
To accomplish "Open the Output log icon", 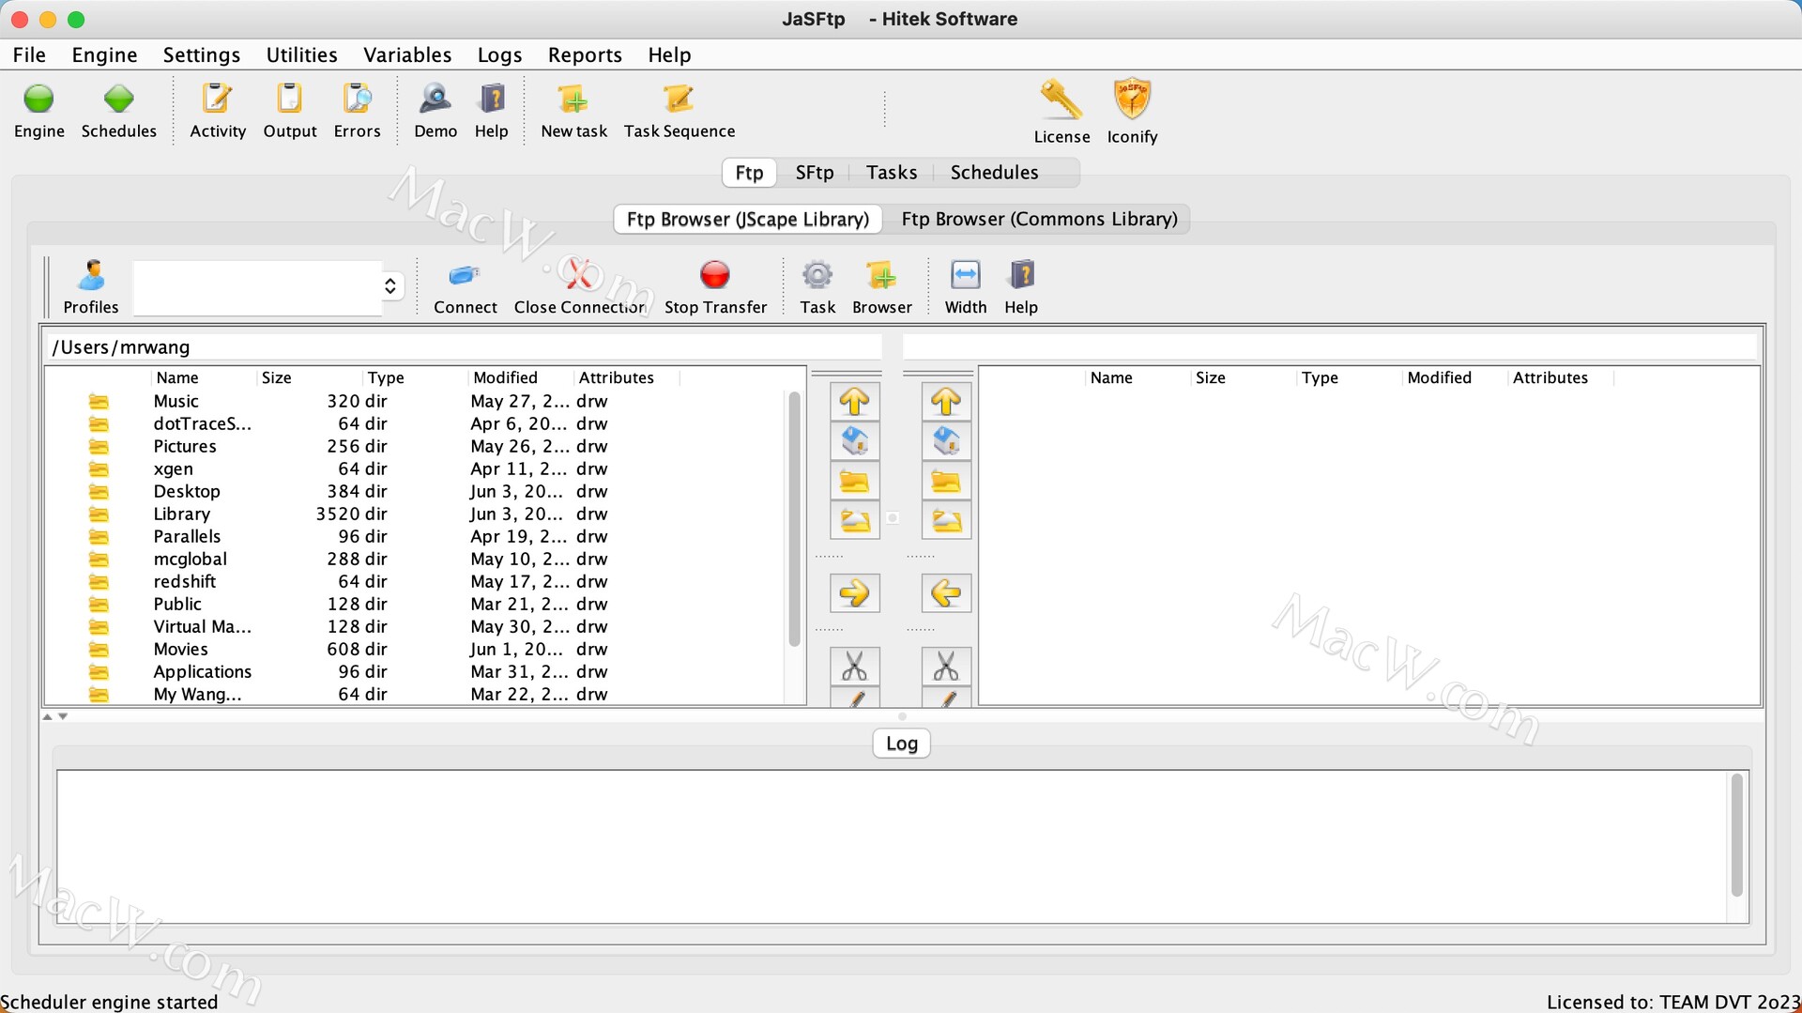I will click(x=289, y=99).
